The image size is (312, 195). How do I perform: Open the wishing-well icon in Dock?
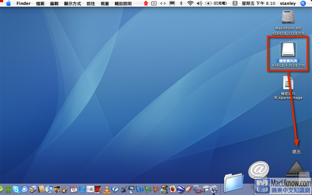164,189
